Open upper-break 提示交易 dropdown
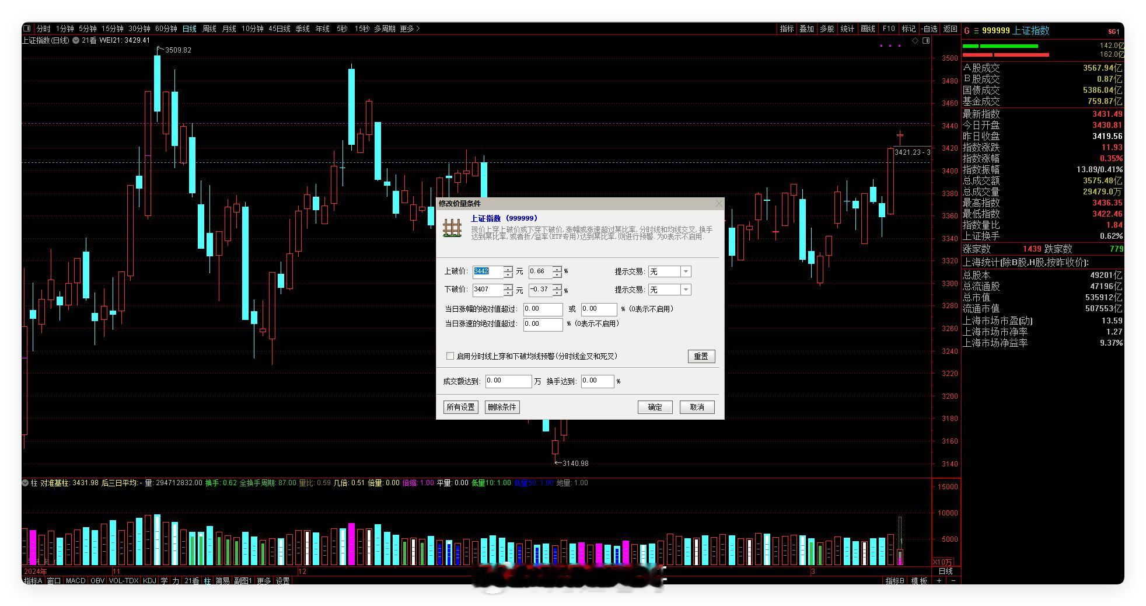 pyautogui.click(x=686, y=271)
